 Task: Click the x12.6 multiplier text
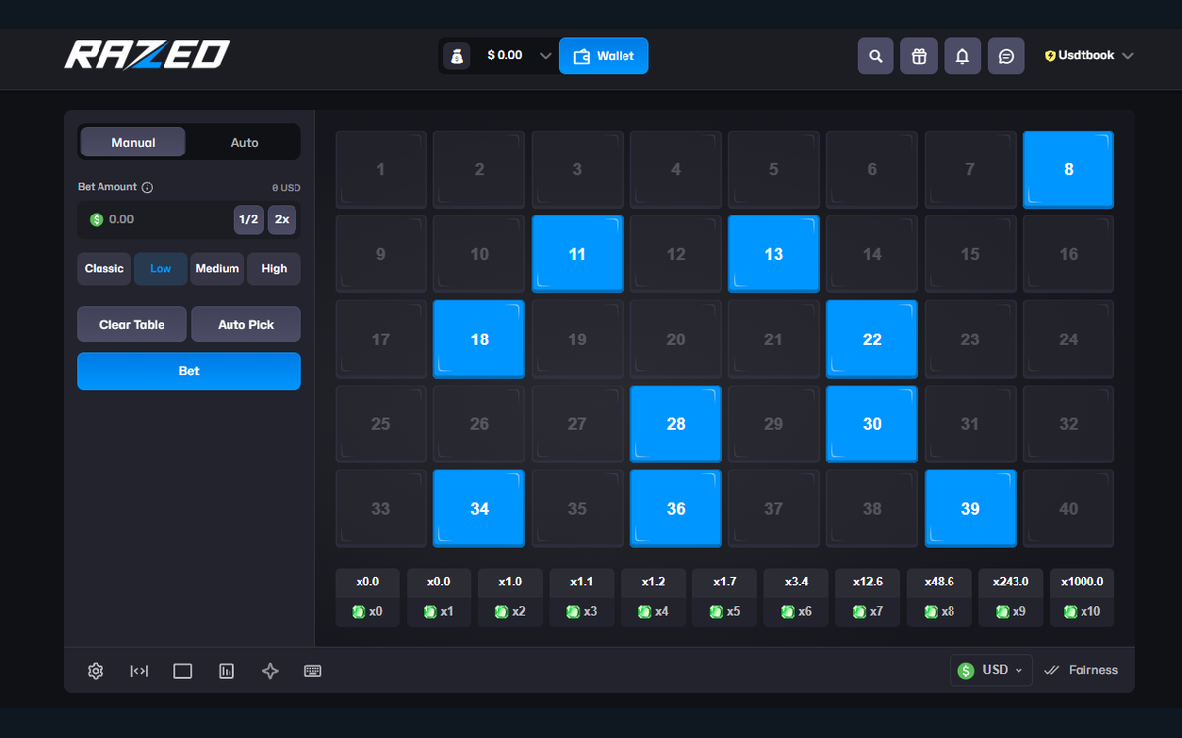point(868,582)
